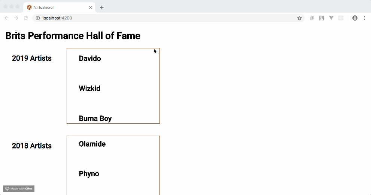Click the Burna Boy list entry

(x=95, y=118)
